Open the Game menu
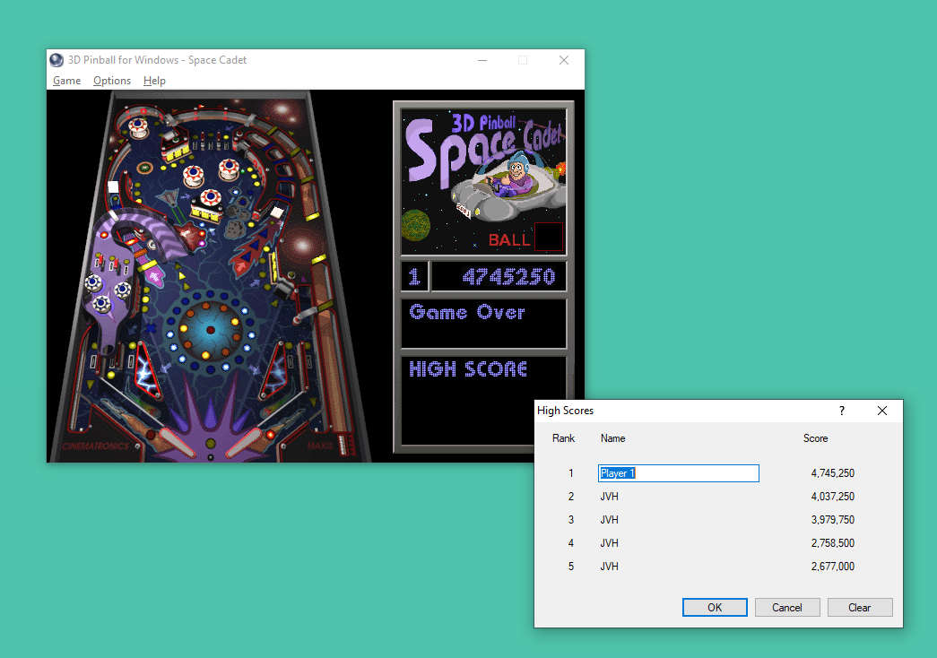The width and height of the screenshot is (937, 658). pyautogui.click(x=66, y=81)
